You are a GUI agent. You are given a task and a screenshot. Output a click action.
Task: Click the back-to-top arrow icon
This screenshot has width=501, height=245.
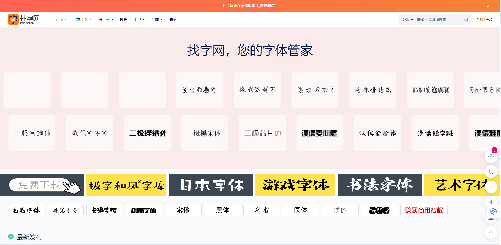tap(491, 232)
